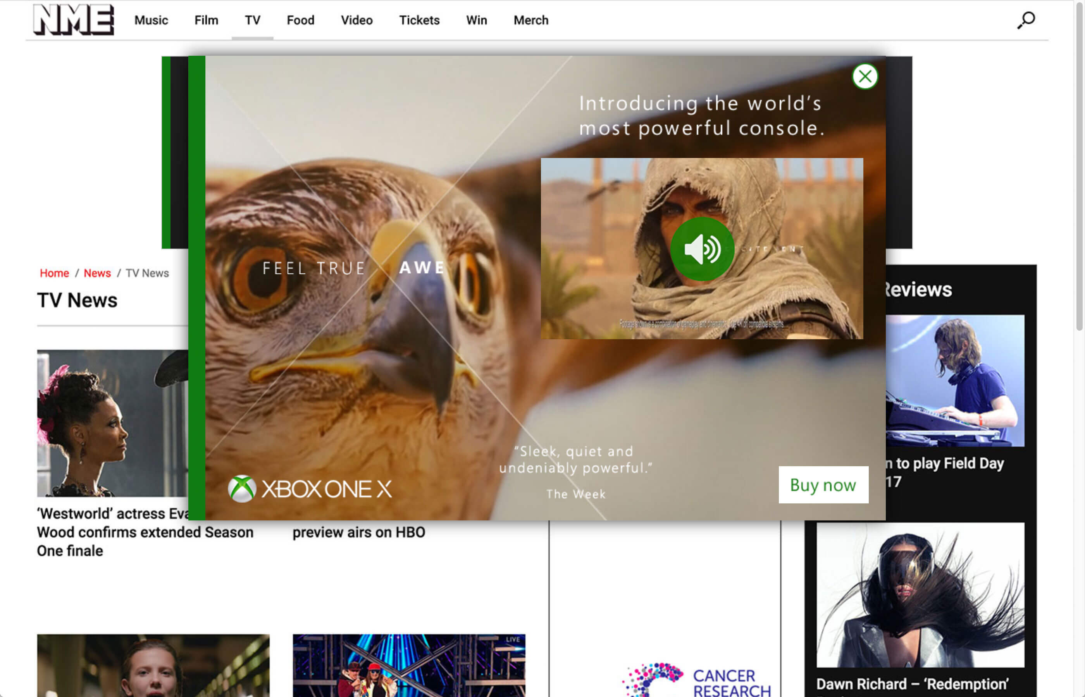Image resolution: width=1085 pixels, height=697 pixels.
Task: Open the musician at keyboard review thumbnail
Action: coord(955,381)
